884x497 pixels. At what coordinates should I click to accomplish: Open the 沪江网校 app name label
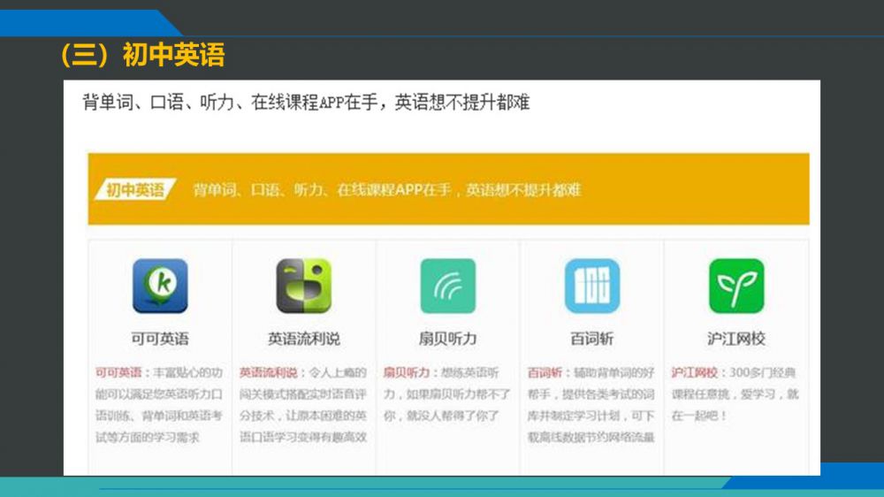735,339
